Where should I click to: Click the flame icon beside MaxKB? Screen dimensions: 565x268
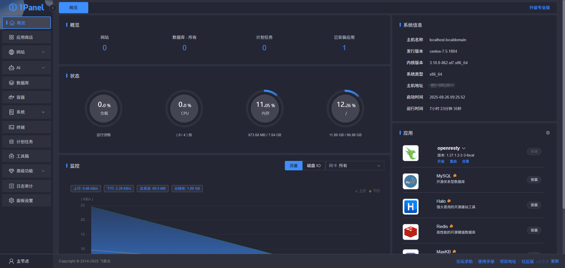point(454,252)
